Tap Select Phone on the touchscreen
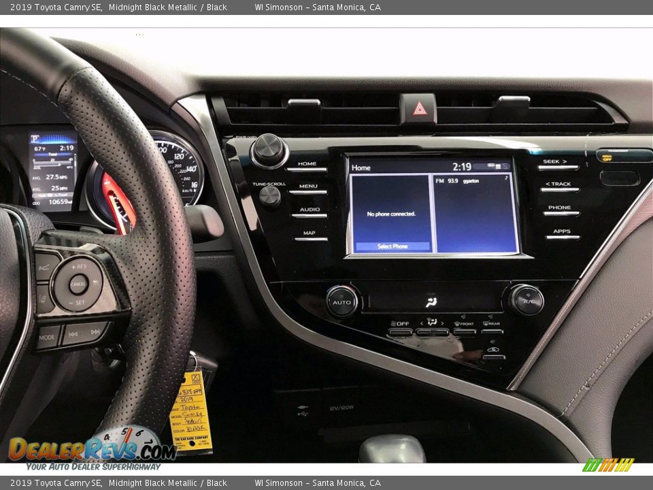The height and width of the screenshot is (490, 653). (392, 246)
